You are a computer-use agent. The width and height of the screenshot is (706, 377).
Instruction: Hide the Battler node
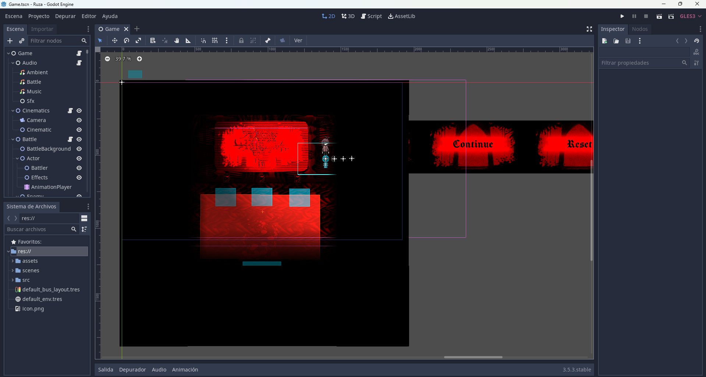click(x=79, y=168)
